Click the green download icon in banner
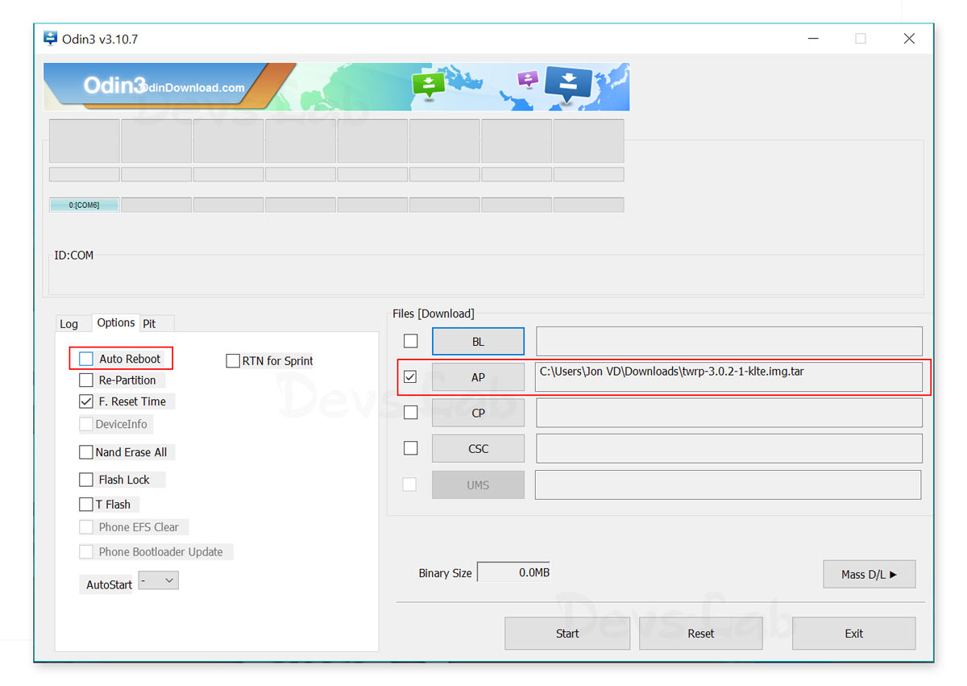967x686 pixels. tap(429, 84)
